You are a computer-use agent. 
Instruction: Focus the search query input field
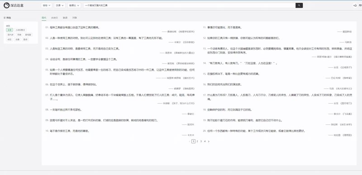tap(189, 5)
